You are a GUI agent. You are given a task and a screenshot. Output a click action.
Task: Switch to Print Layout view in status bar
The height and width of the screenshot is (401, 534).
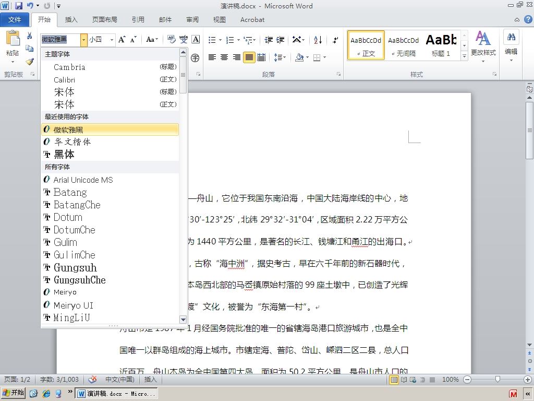click(x=394, y=380)
